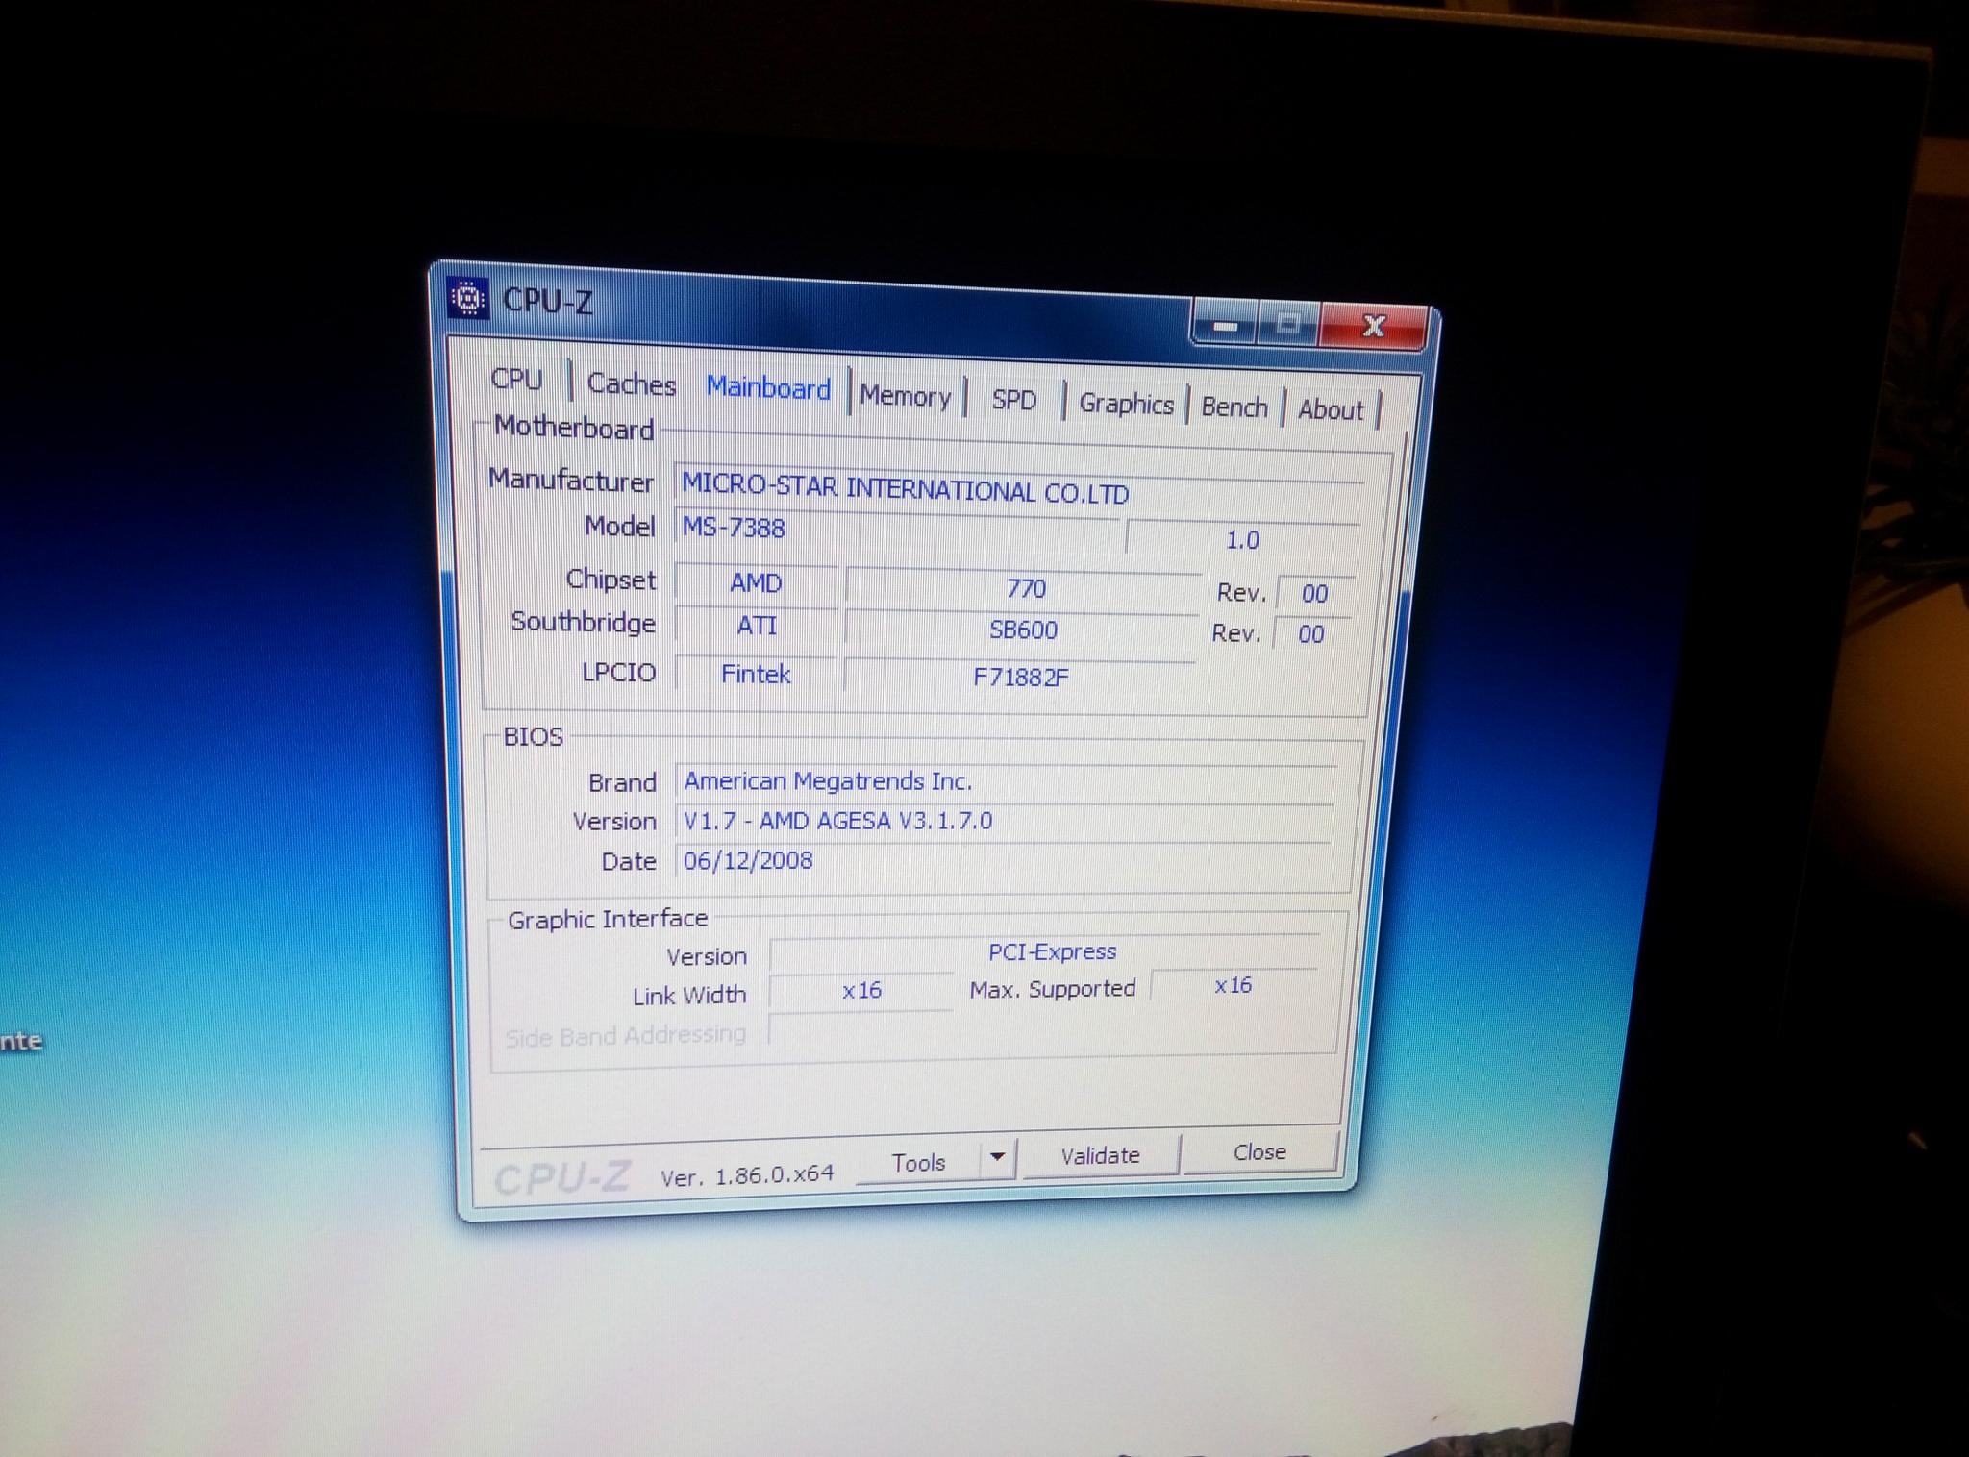Close the CPU-Z window with X
The height and width of the screenshot is (1457, 1969).
1374,327
